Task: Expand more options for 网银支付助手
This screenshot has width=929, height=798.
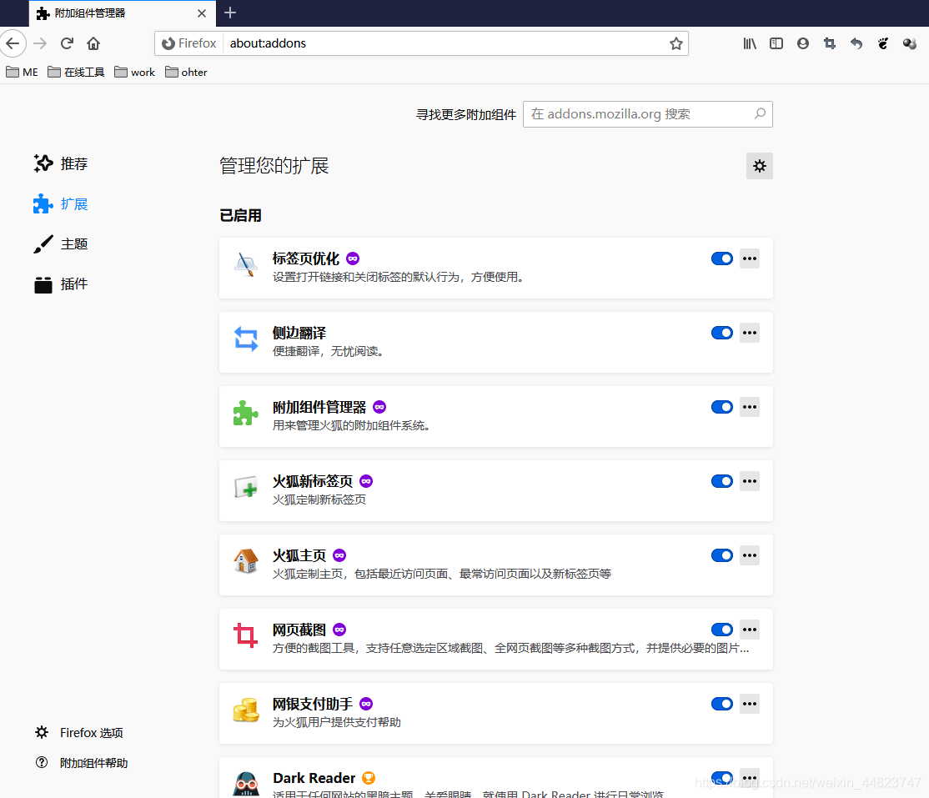Action: pos(750,704)
